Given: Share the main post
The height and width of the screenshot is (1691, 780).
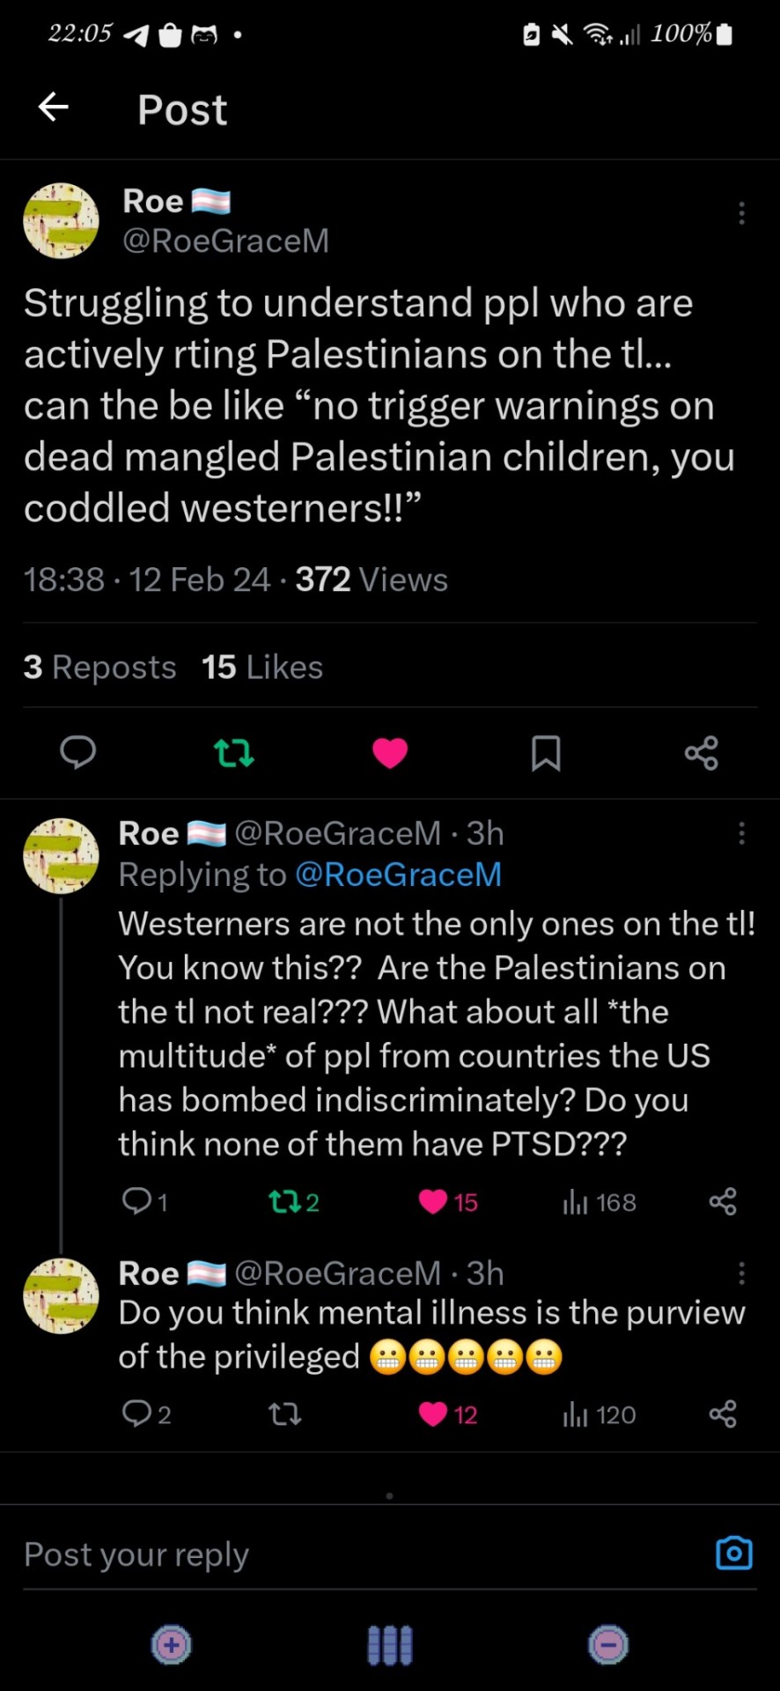Looking at the screenshot, I should [702, 753].
